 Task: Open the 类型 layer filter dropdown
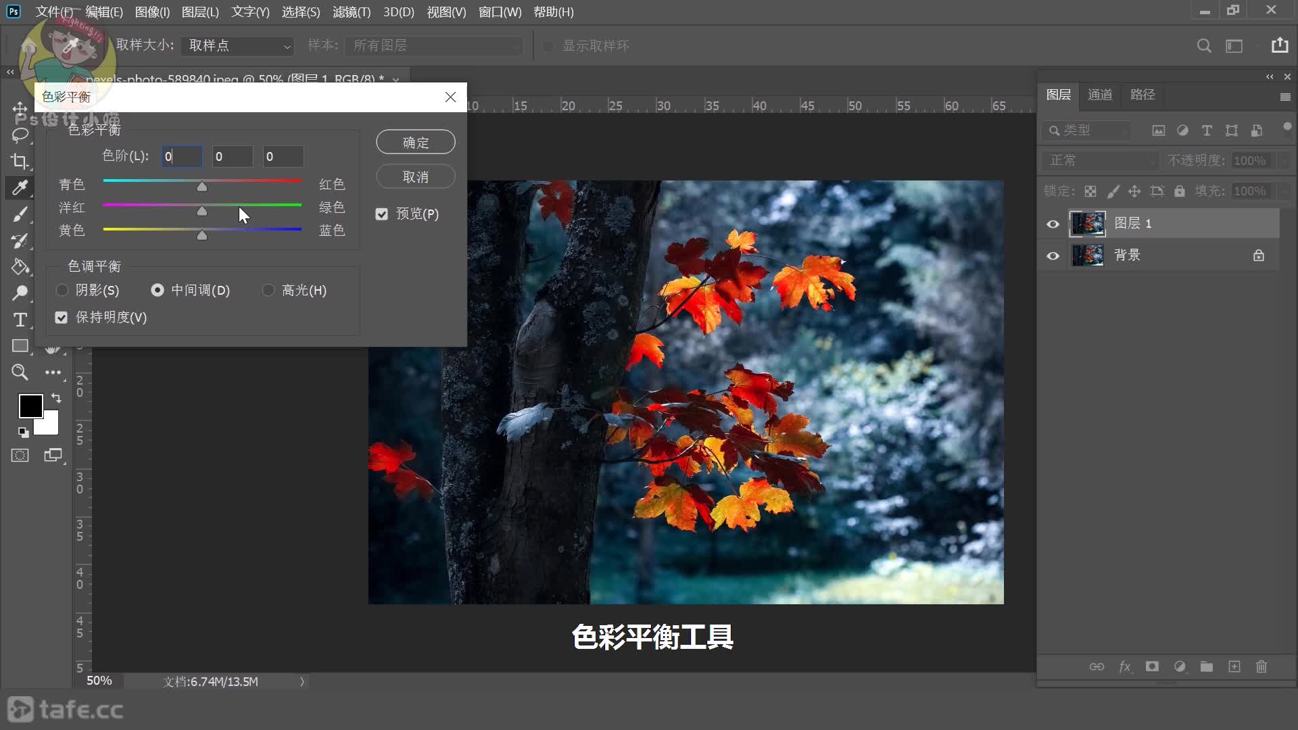pos(1086,130)
